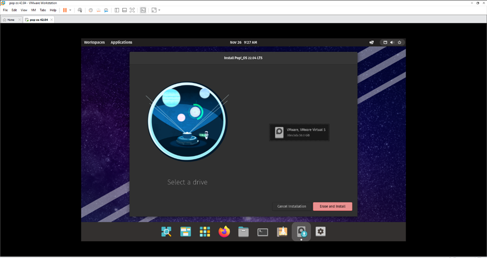487x258 pixels.
Task: Show the application grid from the dock
Action: pyautogui.click(x=205, y=232)
